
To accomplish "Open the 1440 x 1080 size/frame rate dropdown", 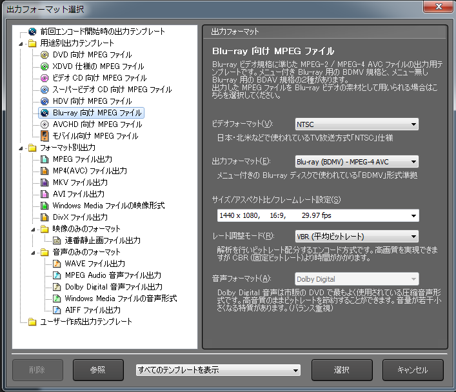I will pos(318,215).
